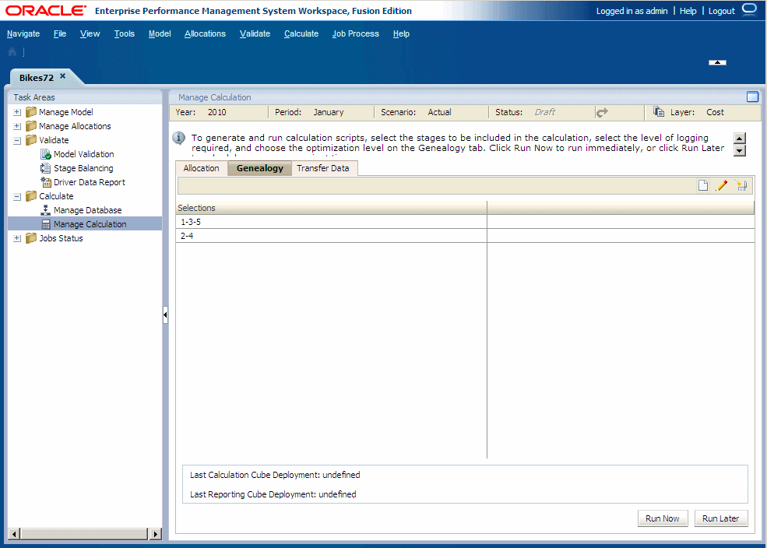
Task: Switch to the Allocation tab
Action: 202,168
